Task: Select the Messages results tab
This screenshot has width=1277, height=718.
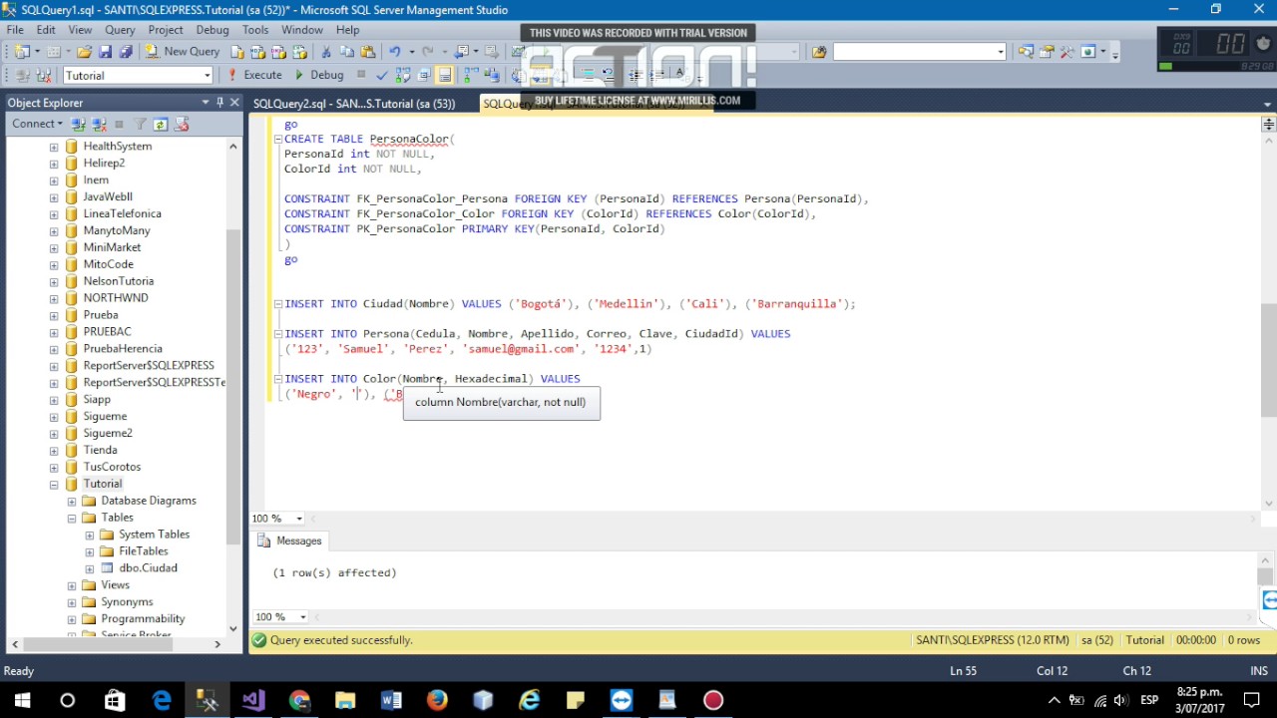Action: click(289, 540)
